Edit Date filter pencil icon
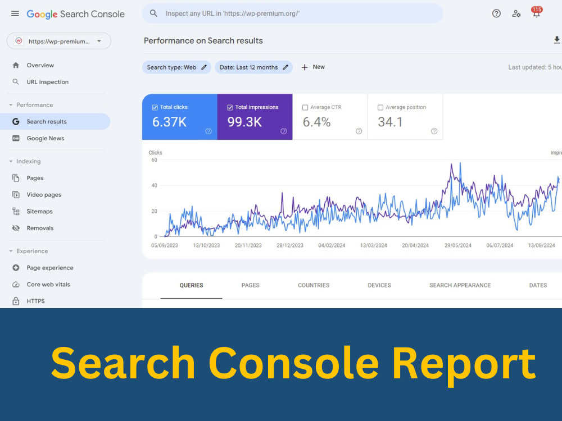 [285, 67]
